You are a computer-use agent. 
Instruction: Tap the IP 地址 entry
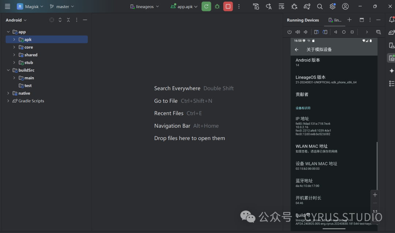pyautogui.click(x=334, y=126)
